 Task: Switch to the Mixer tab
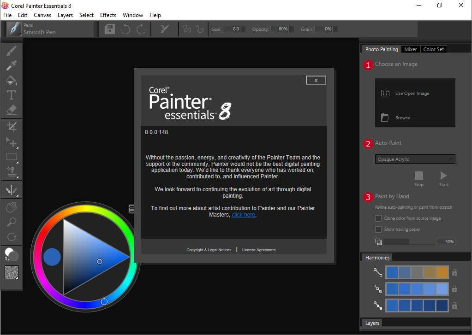(410, 49)
